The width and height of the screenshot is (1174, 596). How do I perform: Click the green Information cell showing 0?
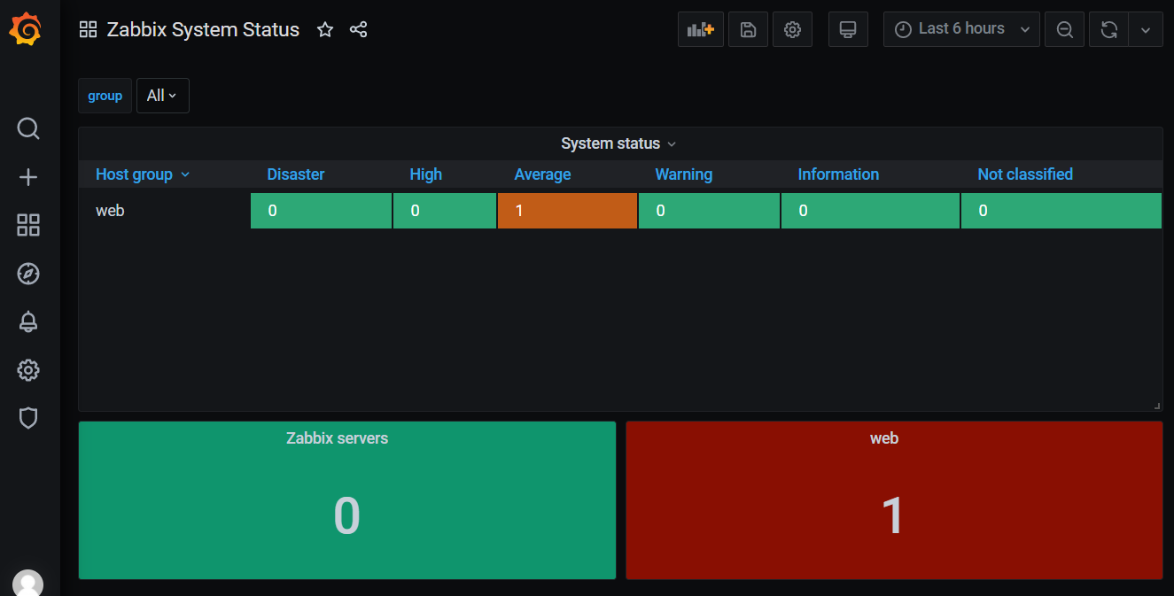870,211
